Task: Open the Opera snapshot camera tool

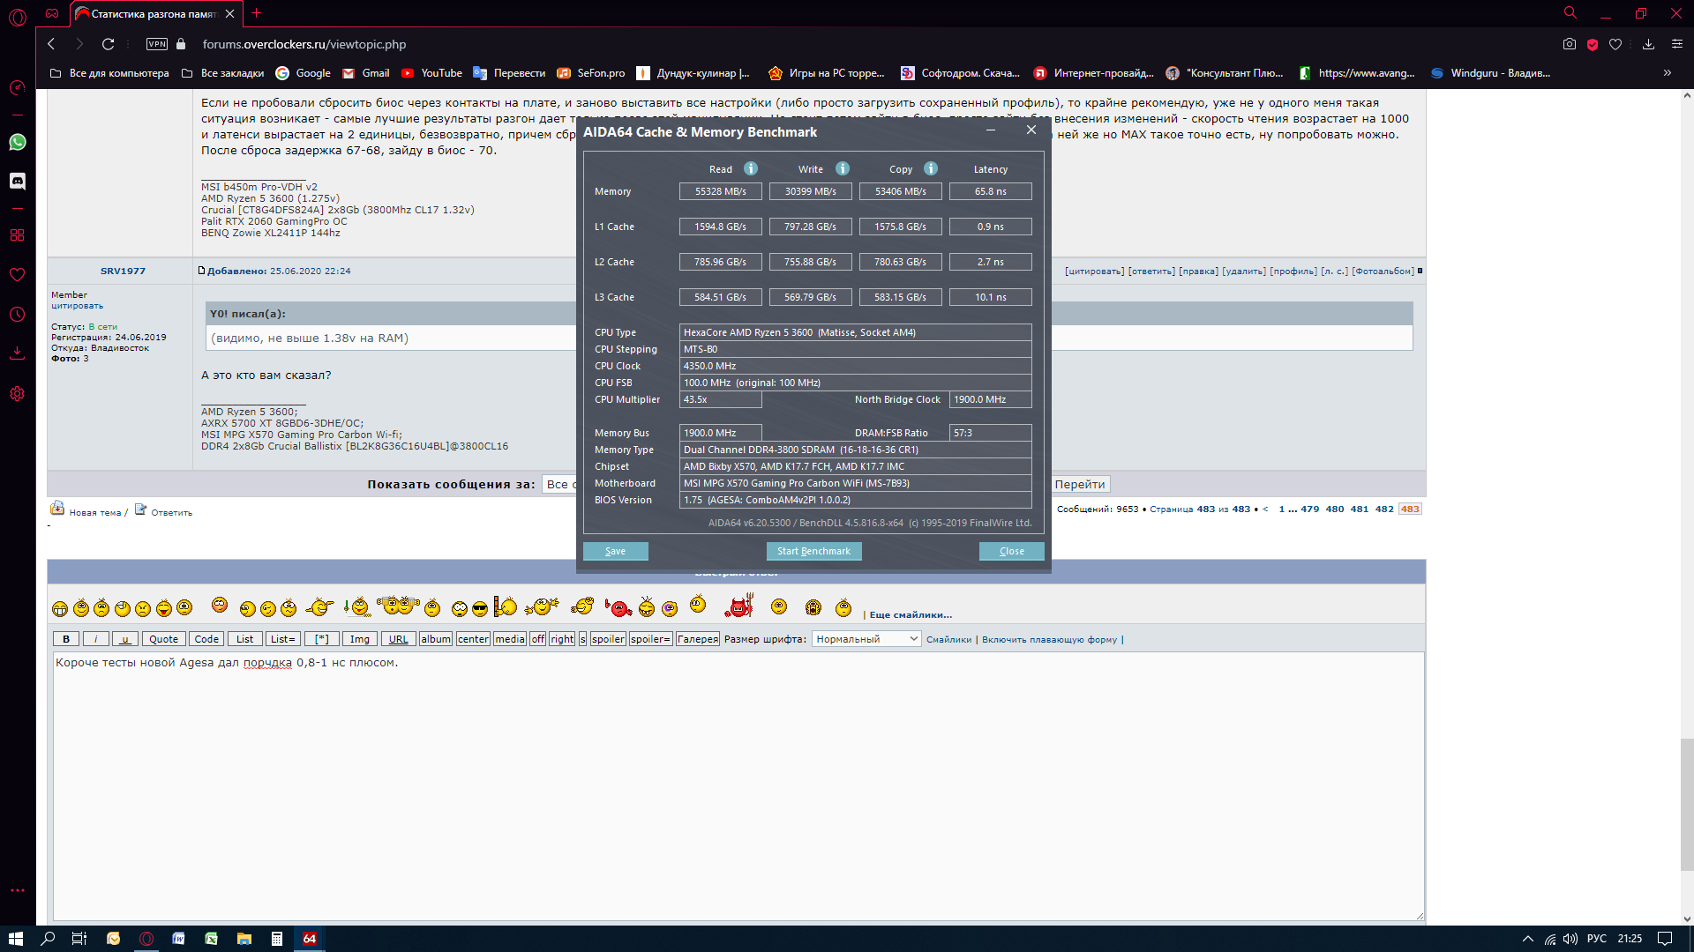Action: point(1569,44)
